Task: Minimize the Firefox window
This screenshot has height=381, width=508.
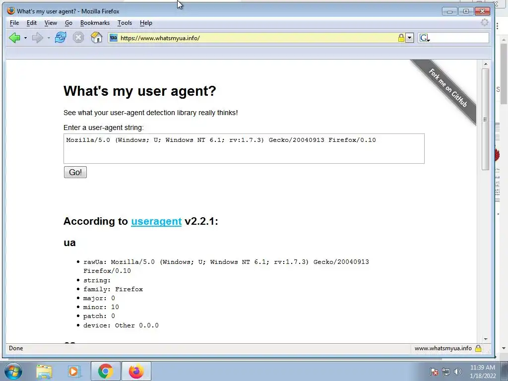Action: click(449, 11)
